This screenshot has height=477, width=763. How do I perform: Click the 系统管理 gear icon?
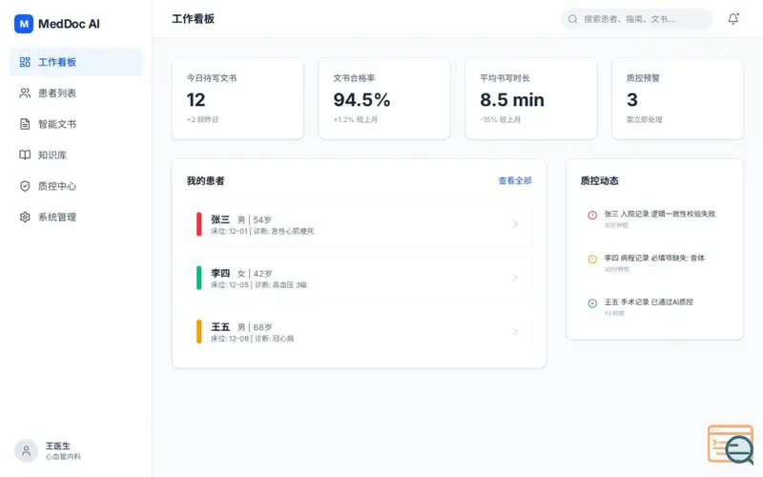coord(25,218)
